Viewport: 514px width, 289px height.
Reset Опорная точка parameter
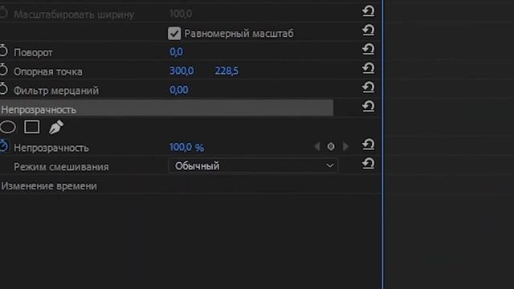pos(368,68)
